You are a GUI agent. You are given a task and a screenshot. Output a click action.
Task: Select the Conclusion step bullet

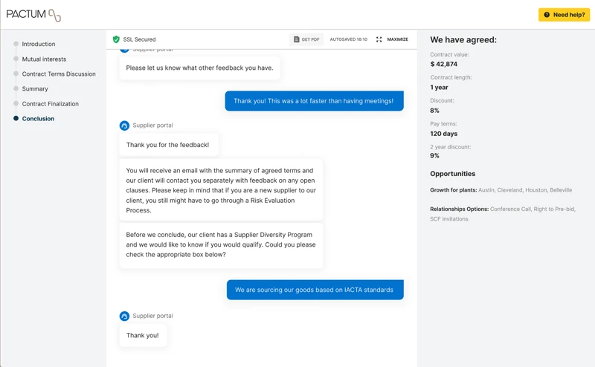pos(16,119)
